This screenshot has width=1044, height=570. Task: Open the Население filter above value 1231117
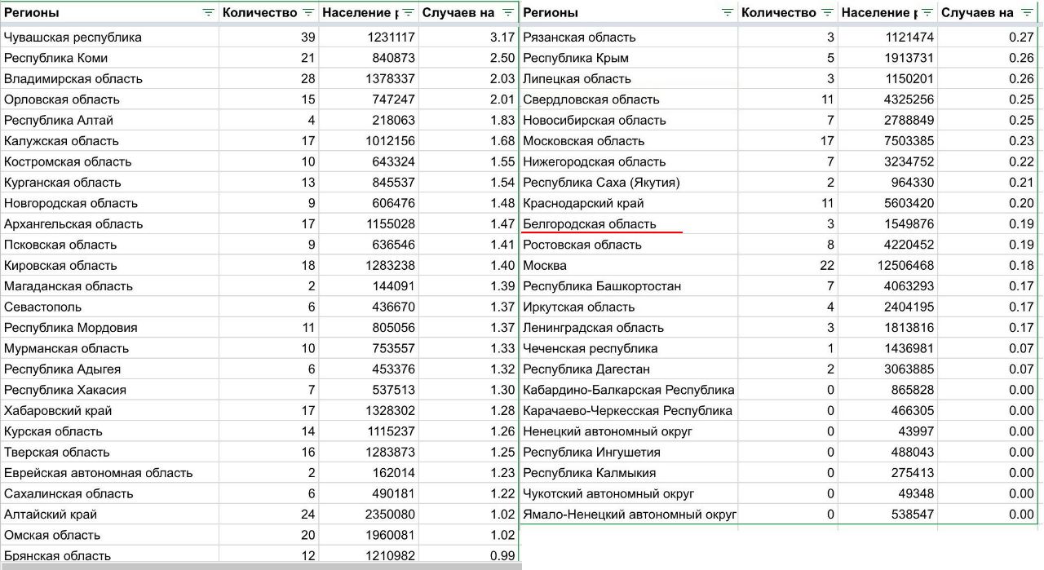click(409, 12)
